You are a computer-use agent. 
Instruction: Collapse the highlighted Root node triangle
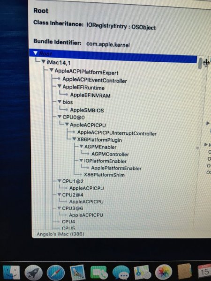[x=35, y=53]
